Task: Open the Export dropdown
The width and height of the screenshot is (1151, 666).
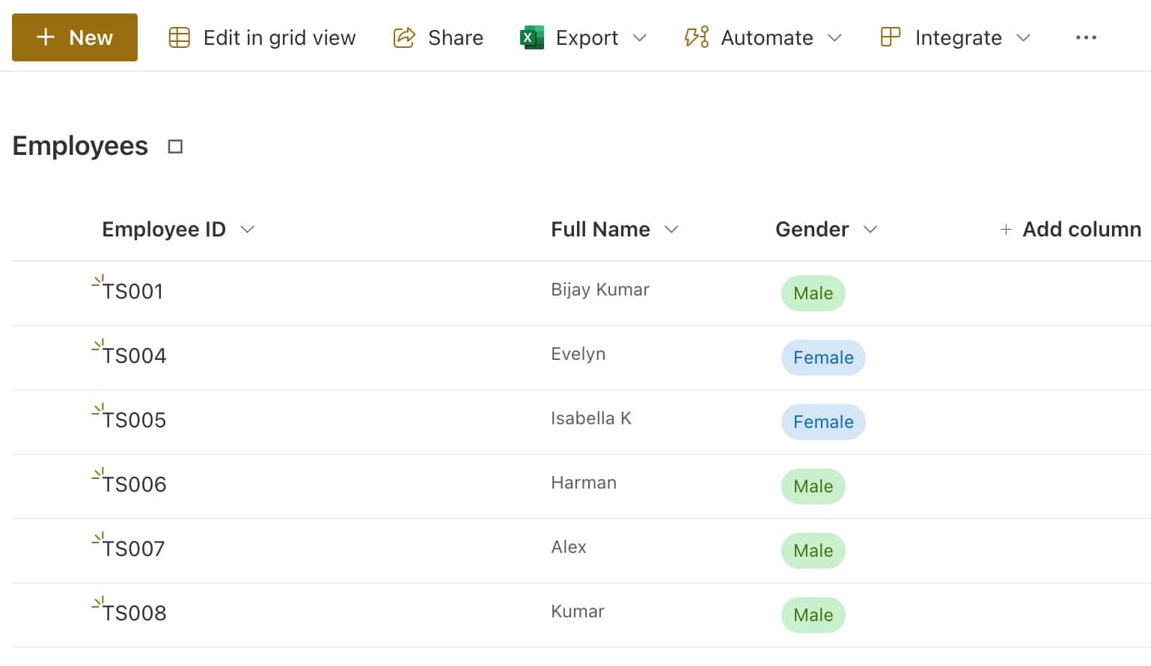Action: (x=641, y=37)
